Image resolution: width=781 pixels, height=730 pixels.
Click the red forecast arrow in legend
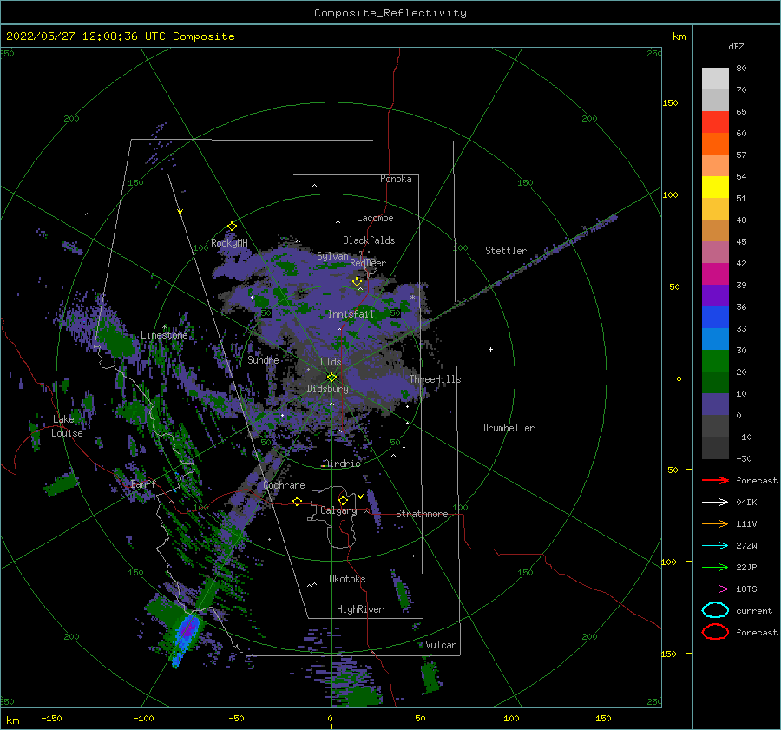click(715, 480)
